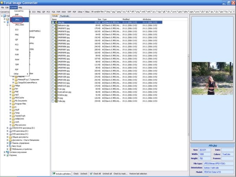Screen dimensions: 236x177
Task: Open the File menu
Action: [x=2, y=7]
